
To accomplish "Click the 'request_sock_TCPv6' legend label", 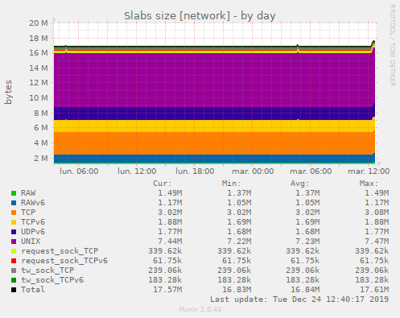I will pyautogui.click(x=64, y=261).
